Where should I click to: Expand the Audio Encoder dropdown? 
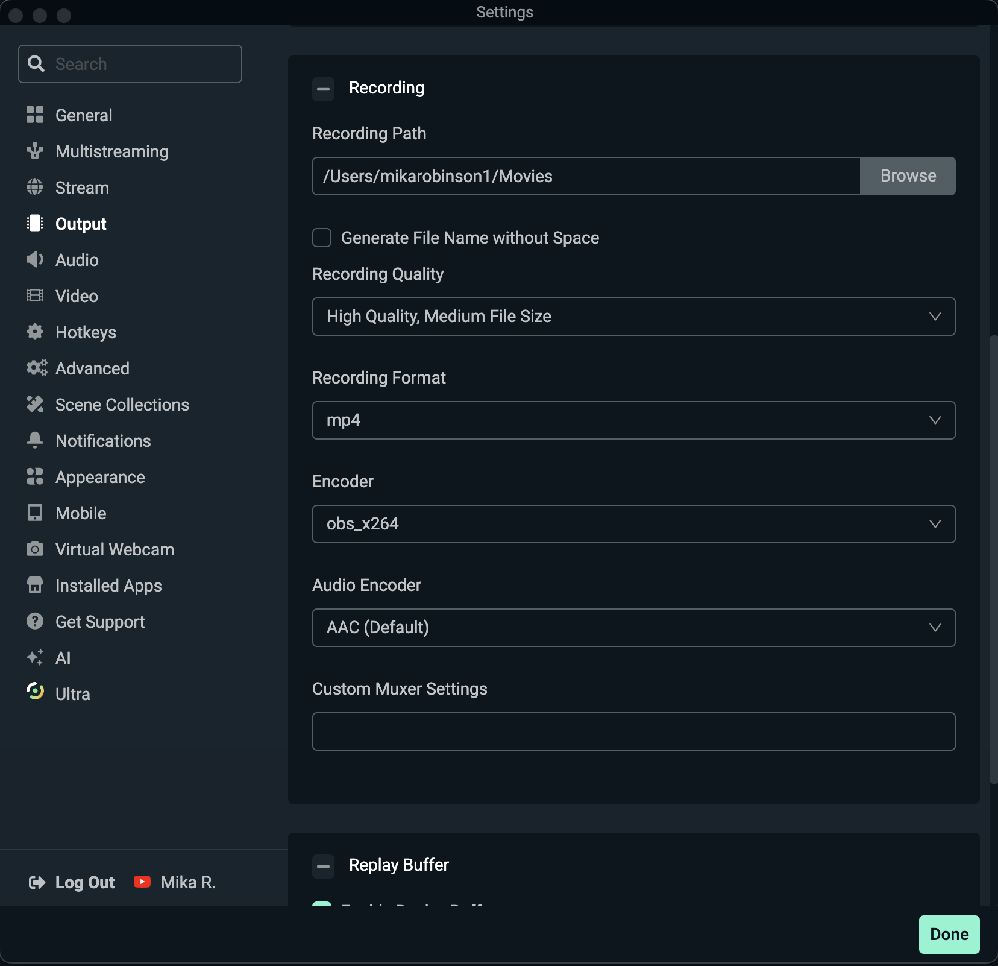click(x=633, y=628)
